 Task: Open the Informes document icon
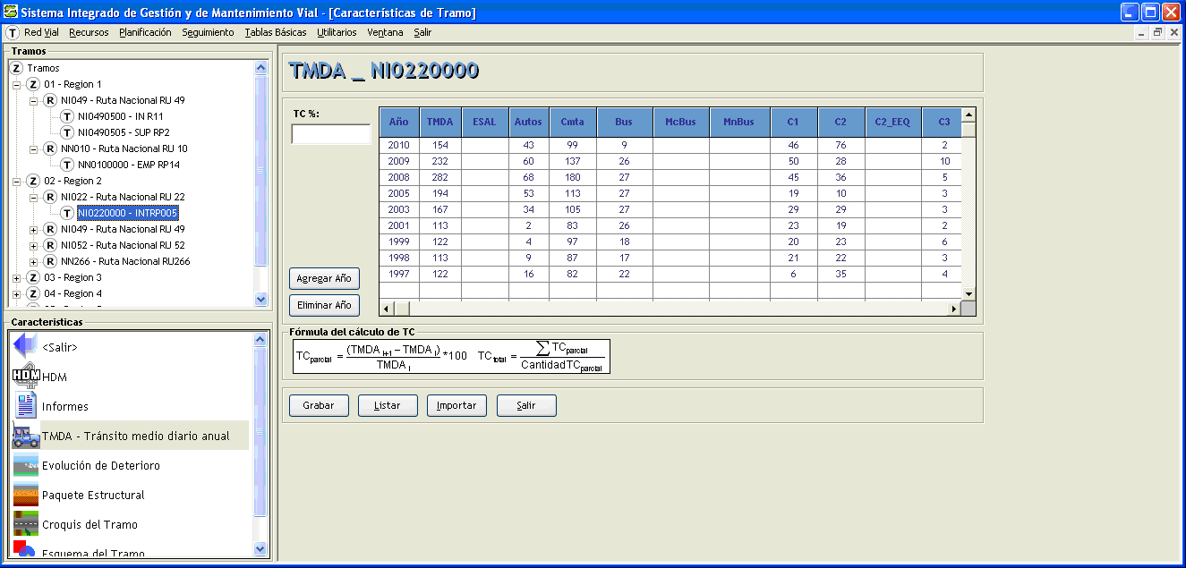tap(26, 406)
